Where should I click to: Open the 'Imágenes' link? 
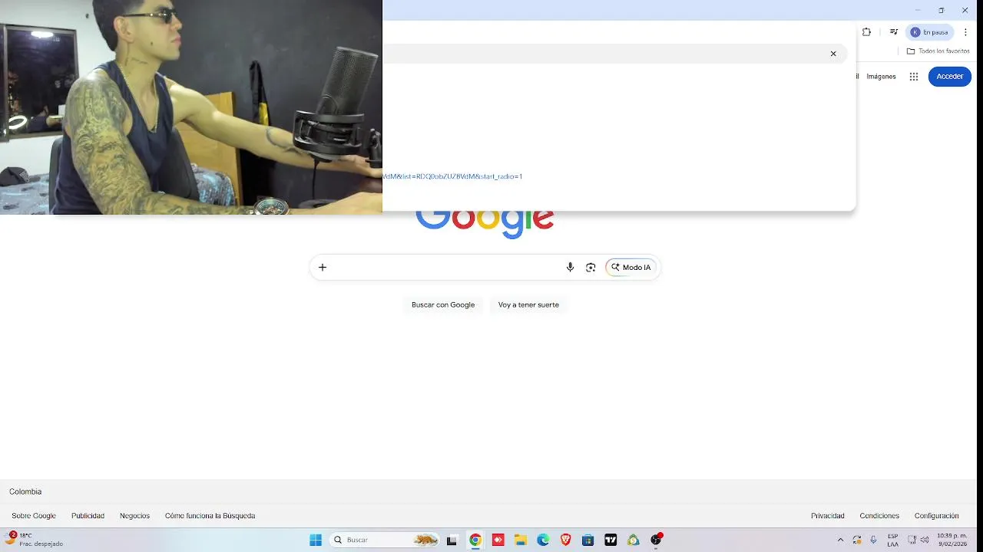881,77
